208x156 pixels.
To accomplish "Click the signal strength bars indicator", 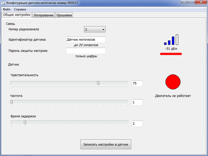I will pos(171,40).
